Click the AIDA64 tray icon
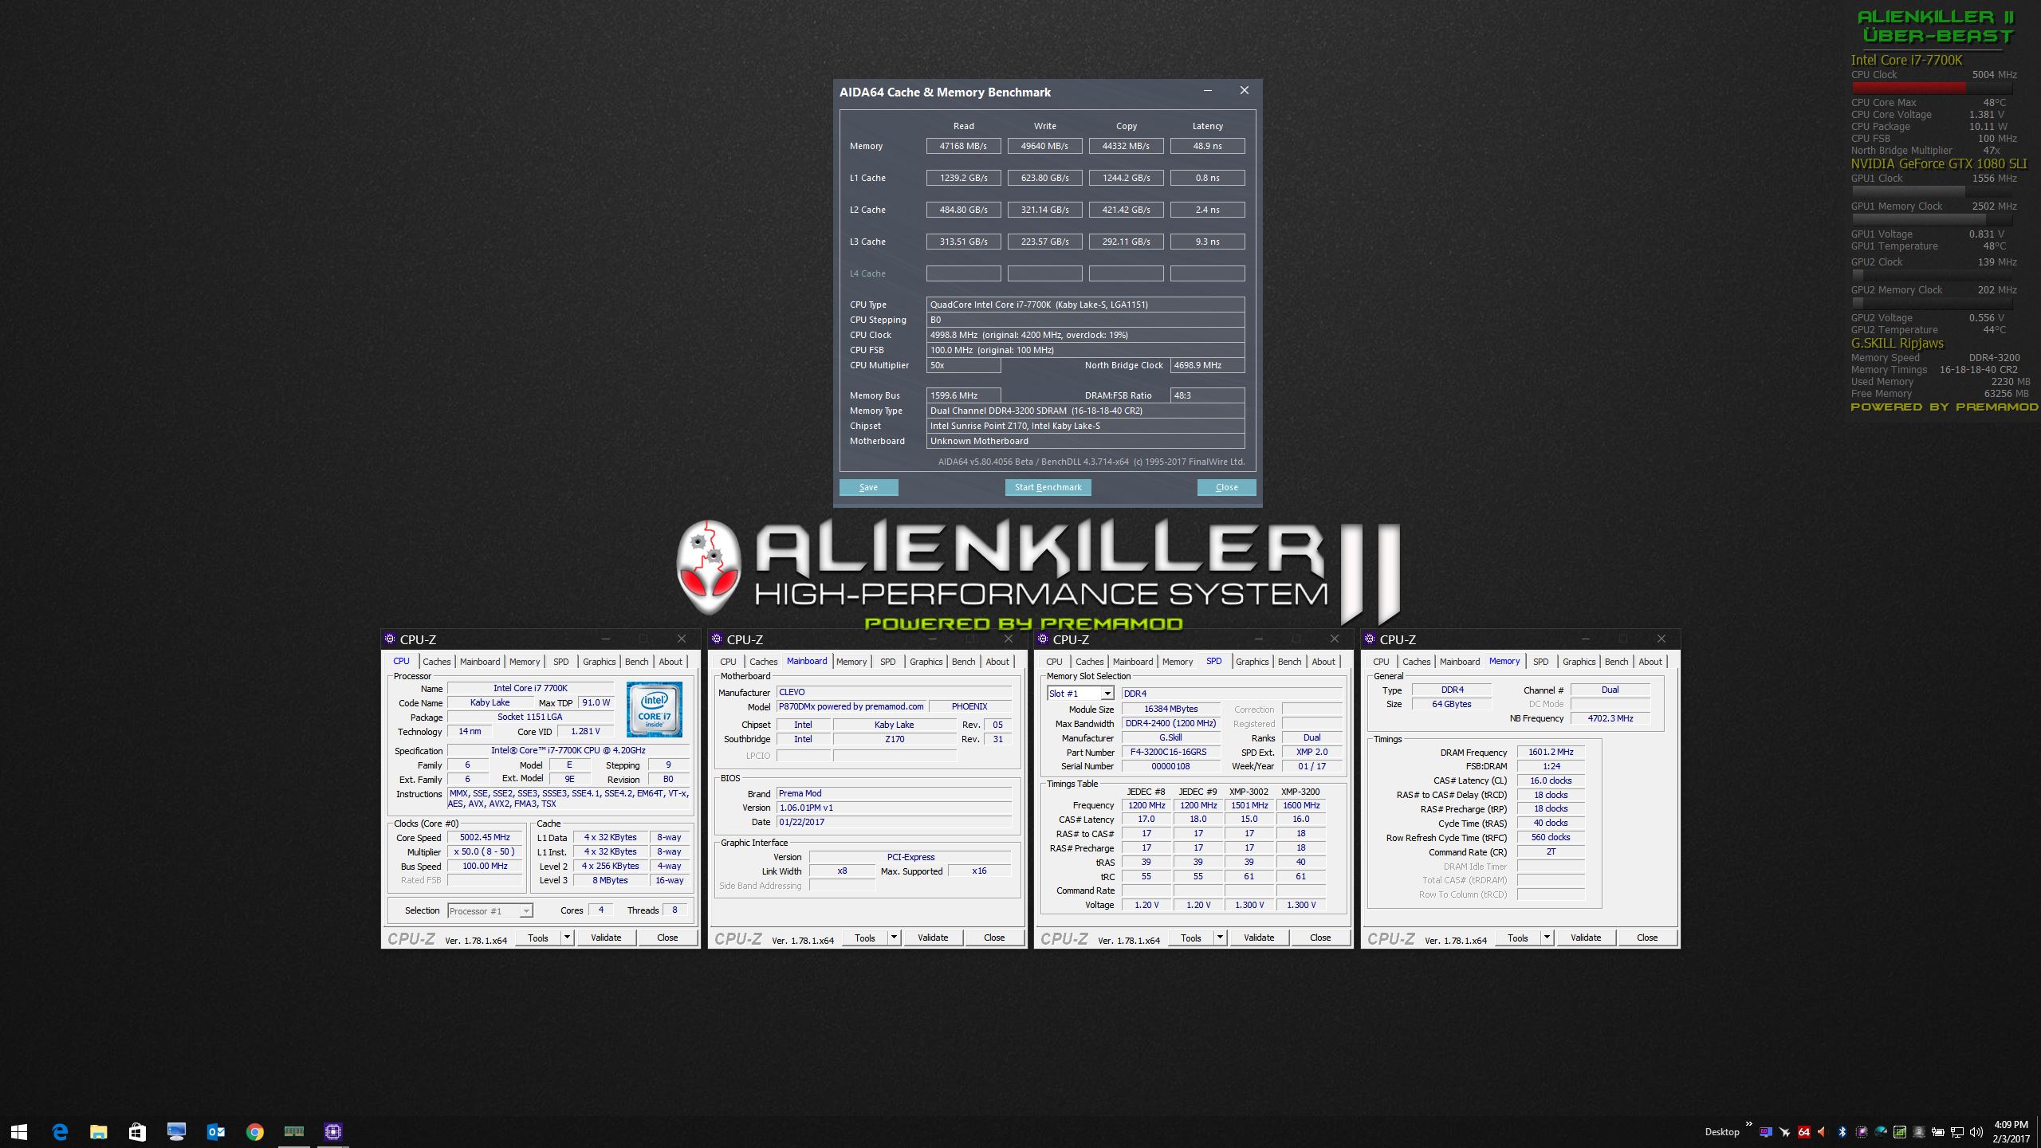 pos(1804,1132)
